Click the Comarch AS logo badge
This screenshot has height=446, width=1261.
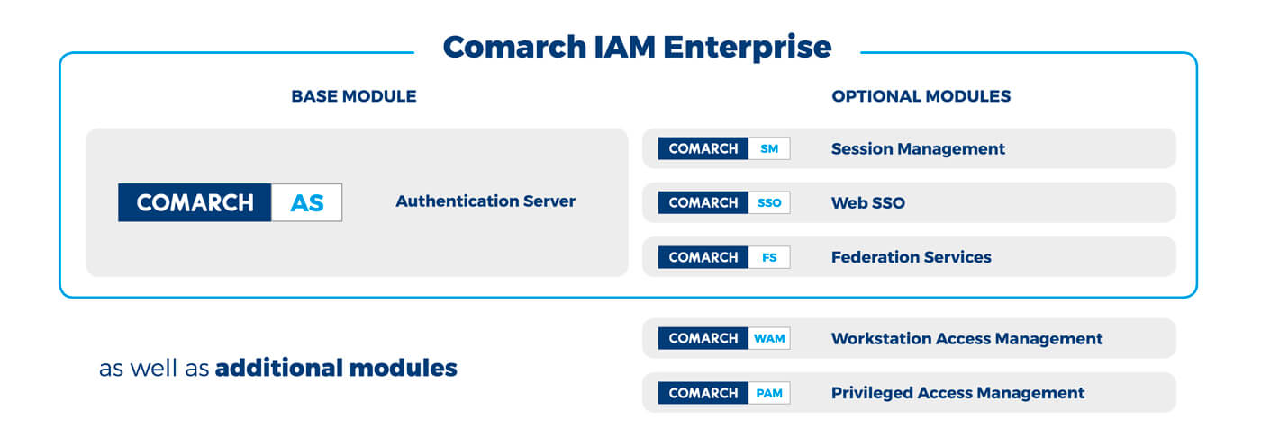pos(230,202)
